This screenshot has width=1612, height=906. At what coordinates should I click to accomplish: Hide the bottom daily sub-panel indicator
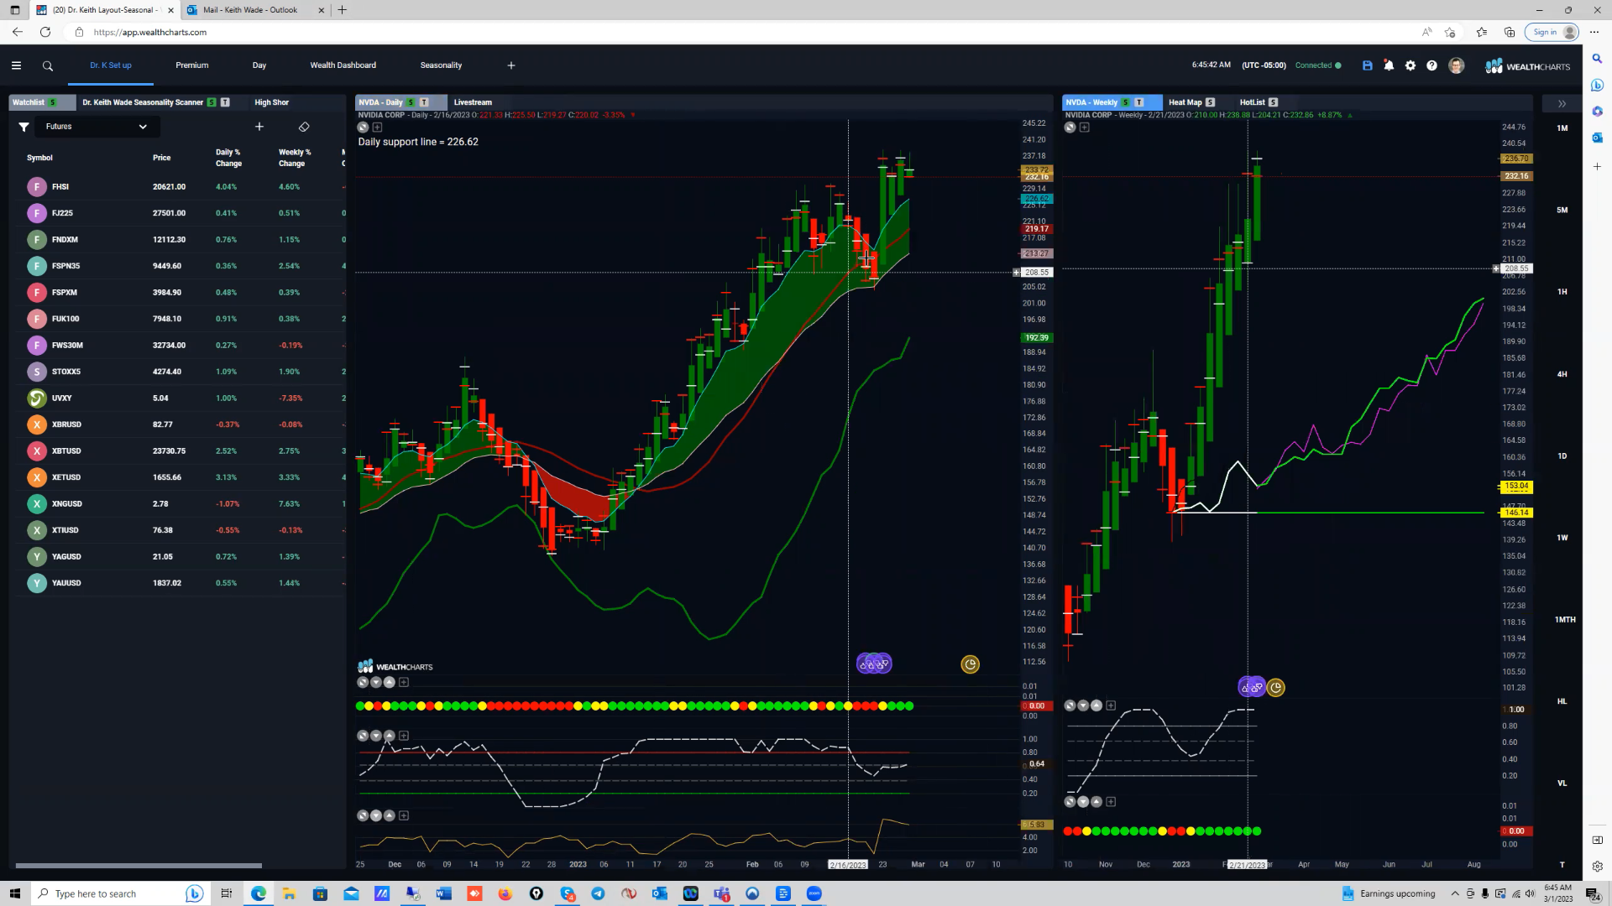pos(363,815)
